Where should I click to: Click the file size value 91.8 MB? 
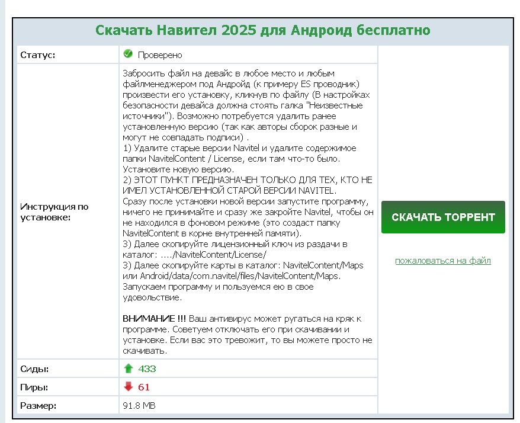click(139, 405)
